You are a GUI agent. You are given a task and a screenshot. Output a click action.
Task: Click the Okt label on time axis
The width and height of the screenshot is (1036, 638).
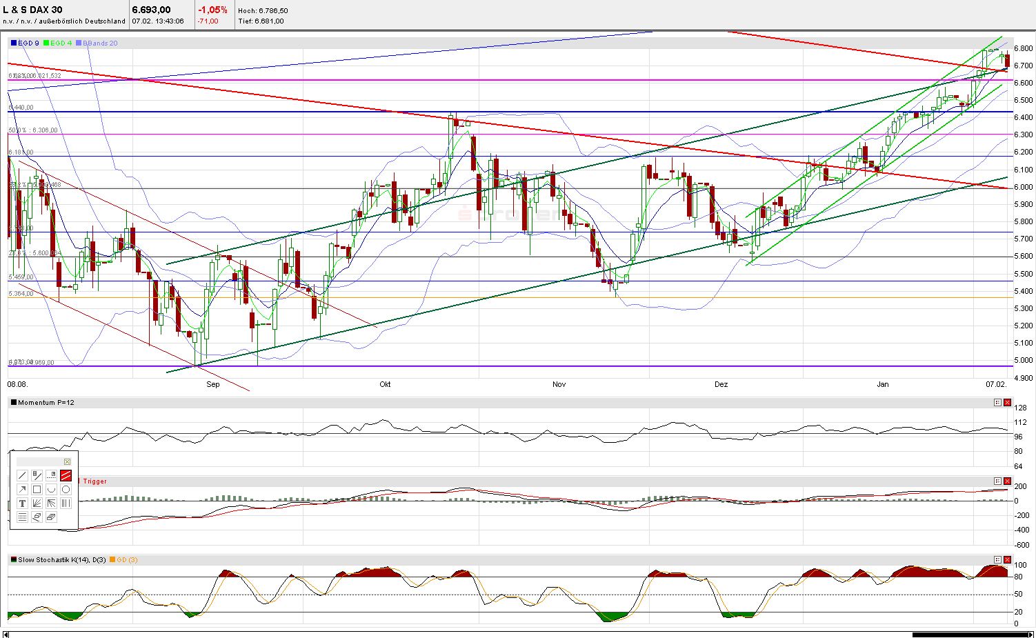coord(385,384)
